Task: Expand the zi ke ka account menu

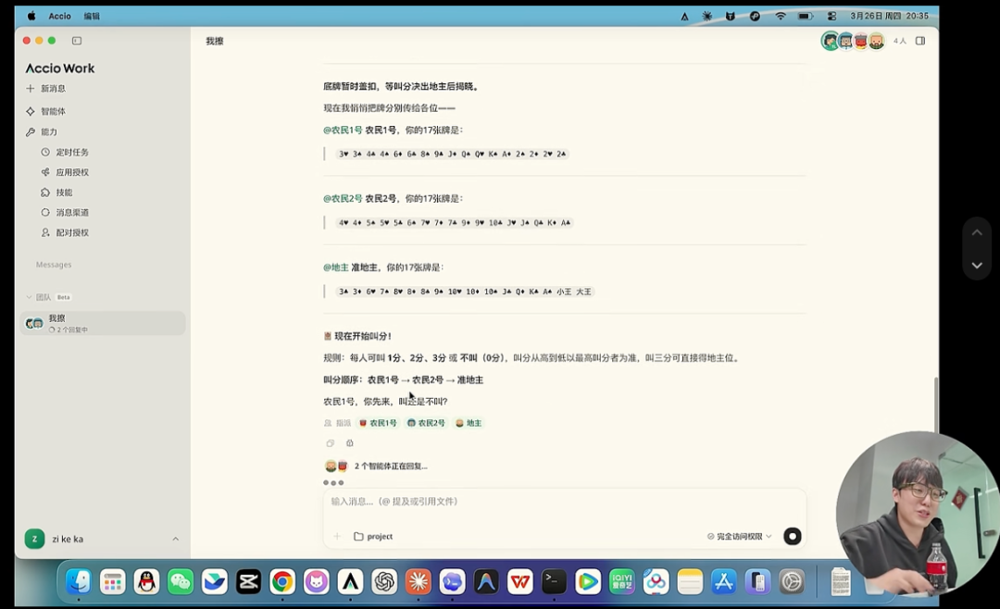Action: 102,540
